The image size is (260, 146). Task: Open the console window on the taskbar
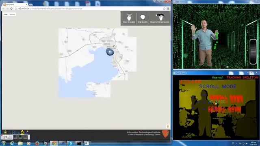tap(79, 143)
